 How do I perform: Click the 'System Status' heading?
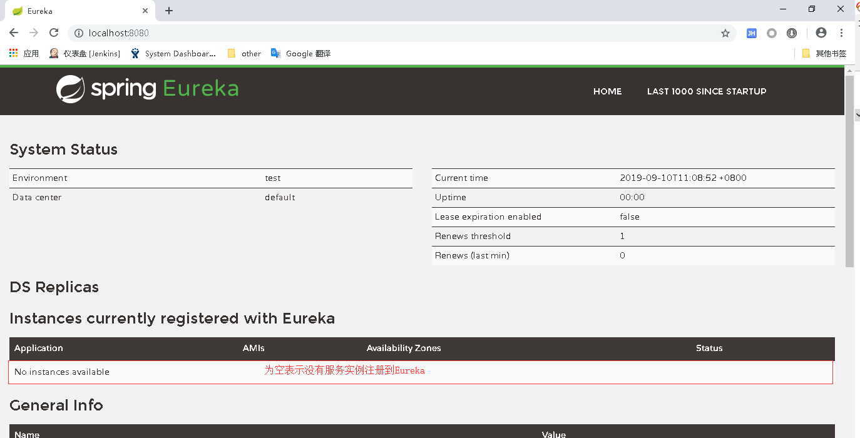click(x=64, y=150)
